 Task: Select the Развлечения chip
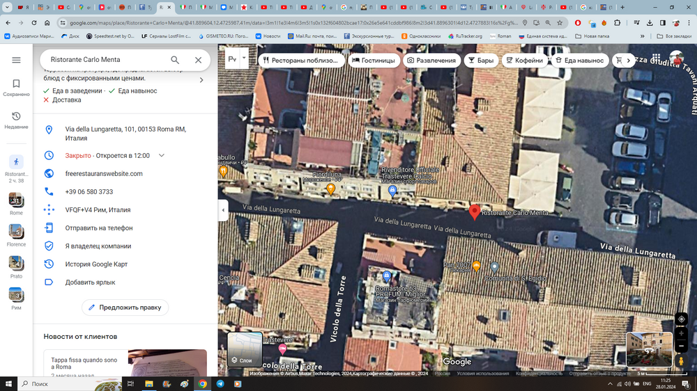431,61
